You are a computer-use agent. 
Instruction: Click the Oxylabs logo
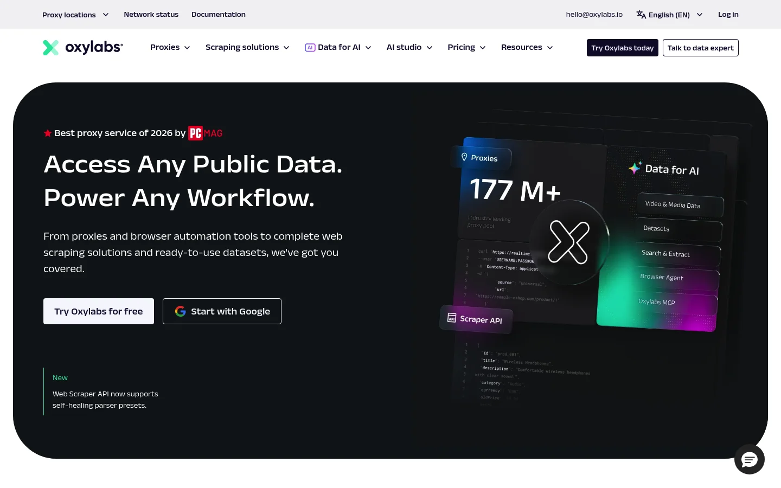point(83,48)
